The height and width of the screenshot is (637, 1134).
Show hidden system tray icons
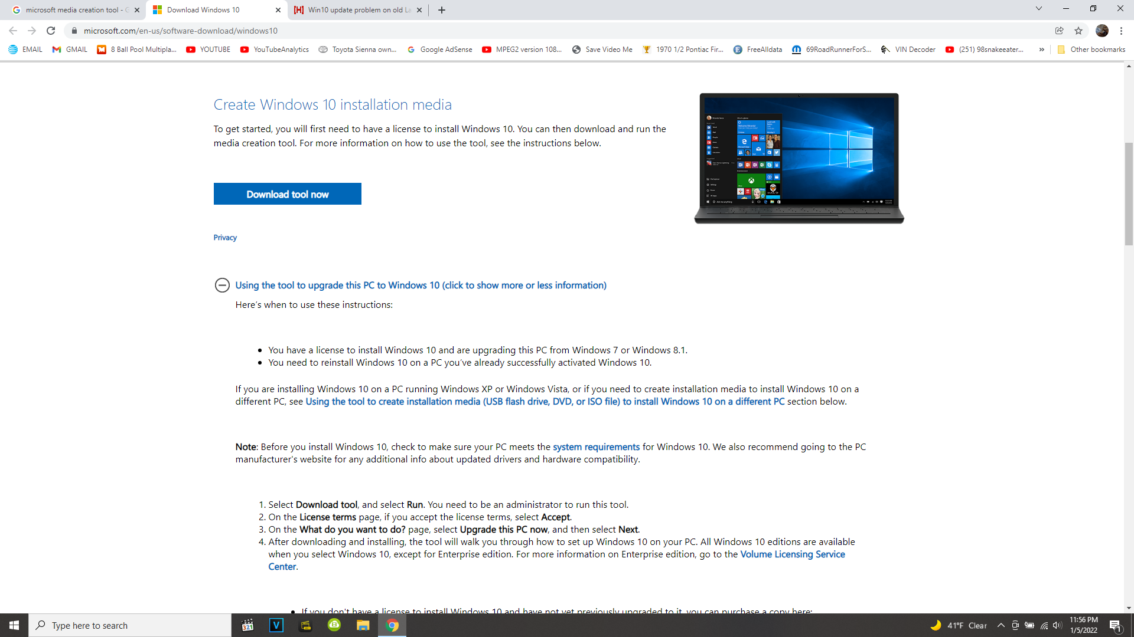point(1001,625)
